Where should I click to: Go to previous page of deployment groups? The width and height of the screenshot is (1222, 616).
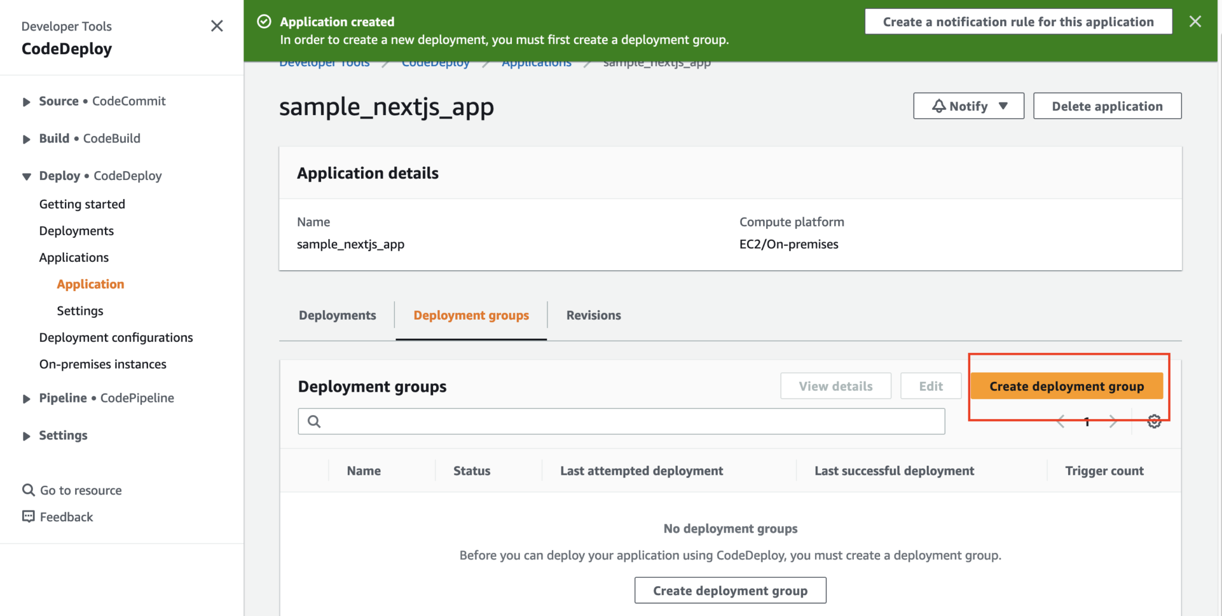coord(1061,422)
